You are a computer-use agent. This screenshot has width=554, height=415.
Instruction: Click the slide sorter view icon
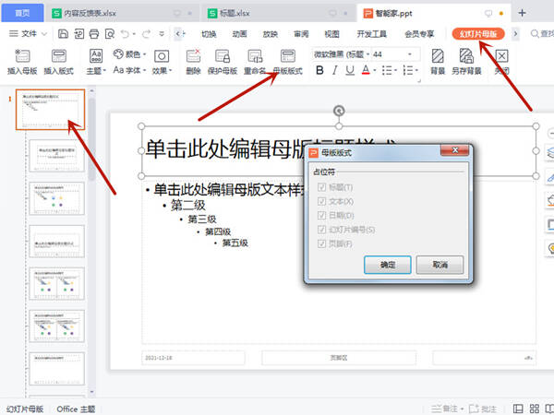[535, 409]
